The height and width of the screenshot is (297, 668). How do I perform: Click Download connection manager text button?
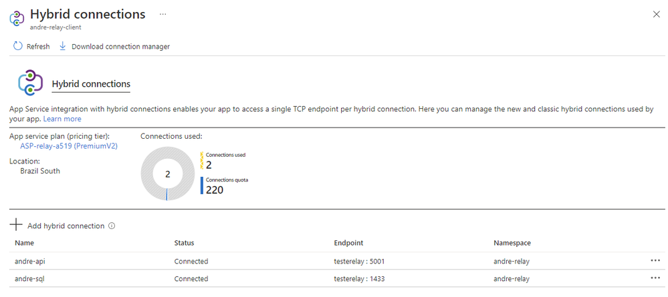point(120,46)
